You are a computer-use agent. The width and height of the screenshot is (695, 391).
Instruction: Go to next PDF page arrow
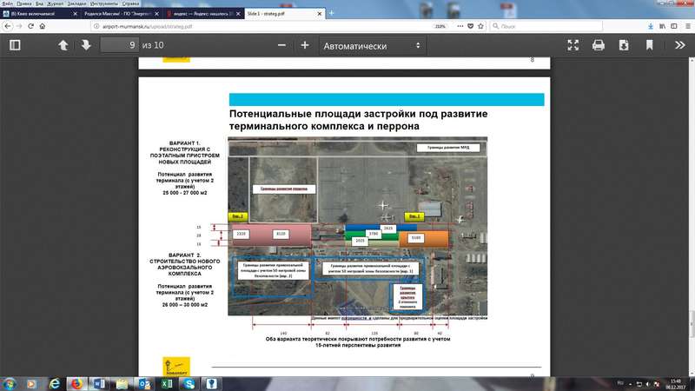point(86,45)
